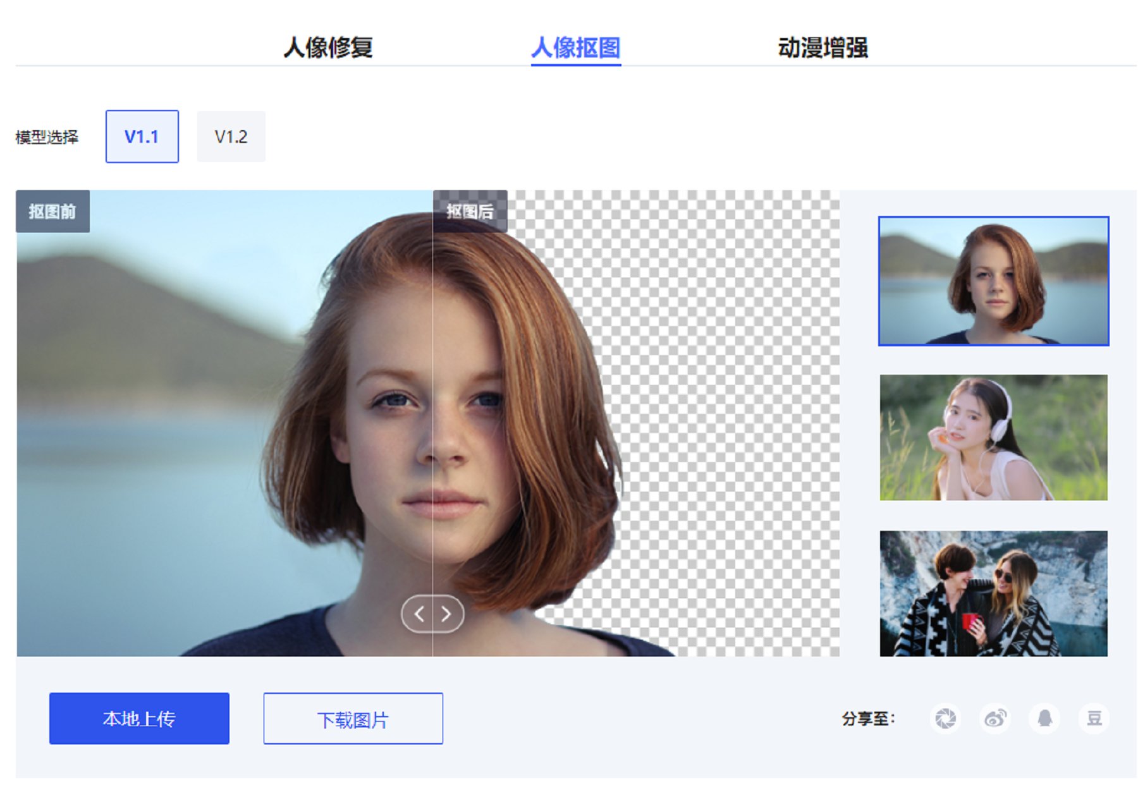The image size is (1138, 795).
Task: Share to Weibo icon
Action: click(x=995, y=719)
